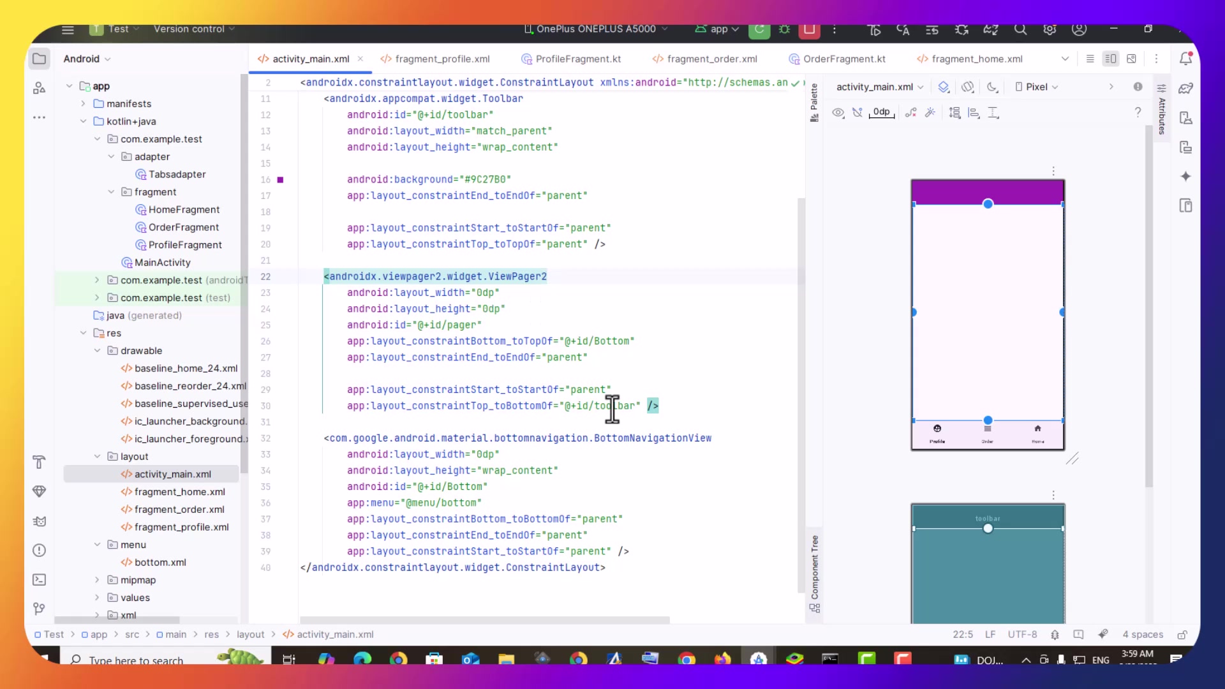
Task: Switch to fragment_profile.xml tab
Action: 442,59
